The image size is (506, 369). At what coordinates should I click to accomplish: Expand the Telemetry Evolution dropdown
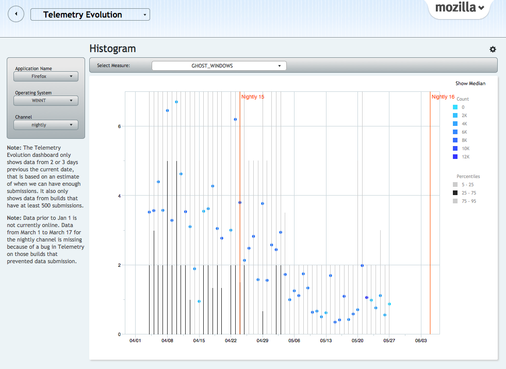click(90, 14)
